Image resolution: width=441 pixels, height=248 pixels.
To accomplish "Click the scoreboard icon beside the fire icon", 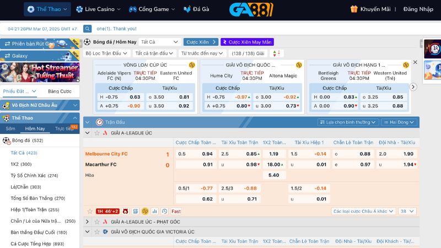I will (x=136, y=211).
